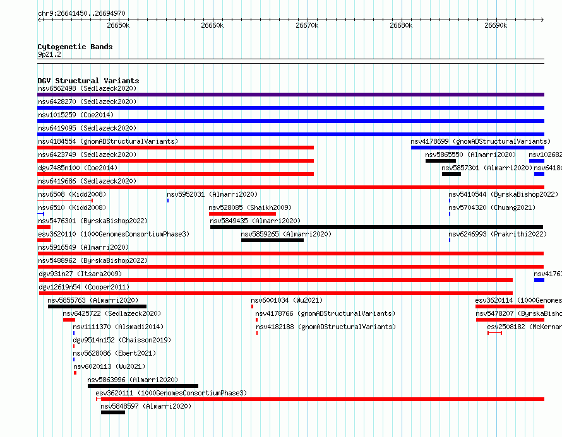The width and height of the screenshot is (562, 437).
Task: Click the esv3620114 1000Genomes label
Action: [518, 300]
